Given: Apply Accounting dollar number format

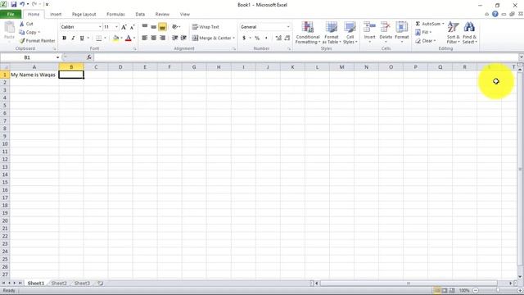Looking at the screenshot, I should [x=244, y=39].
